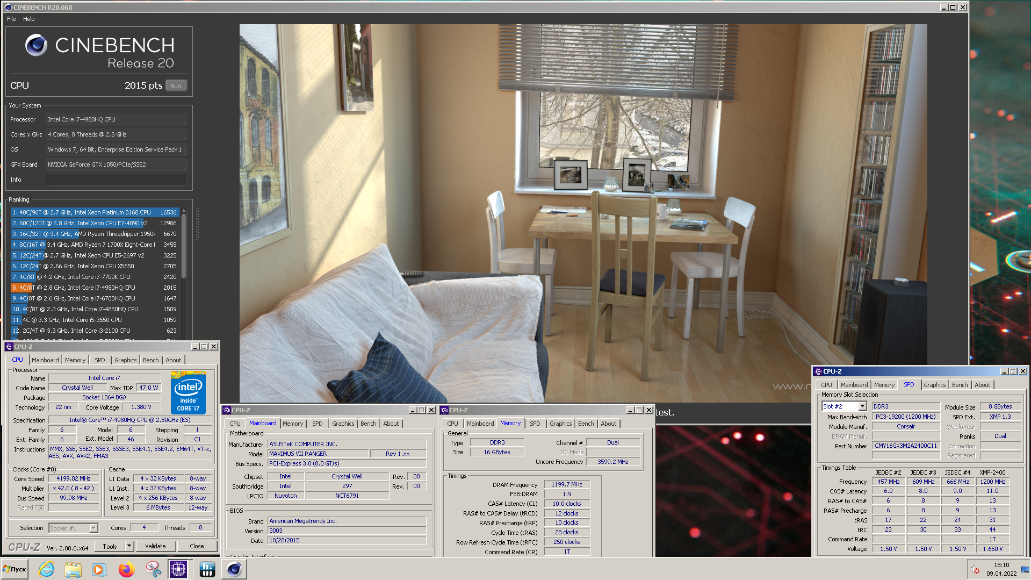This screenshot has width=1031, height=580.
Task: Select ranking row Xeon CPU E5-2697 v2
Action: coord(94,255)
